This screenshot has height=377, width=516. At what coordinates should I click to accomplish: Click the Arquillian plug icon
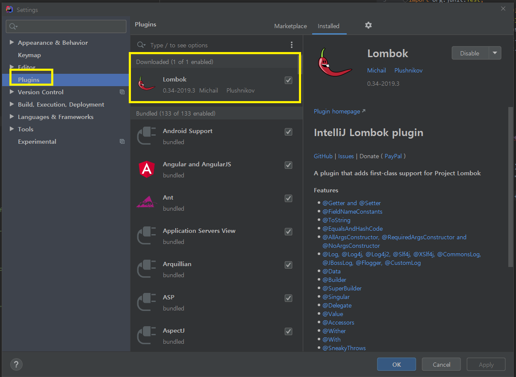(147, 270)
